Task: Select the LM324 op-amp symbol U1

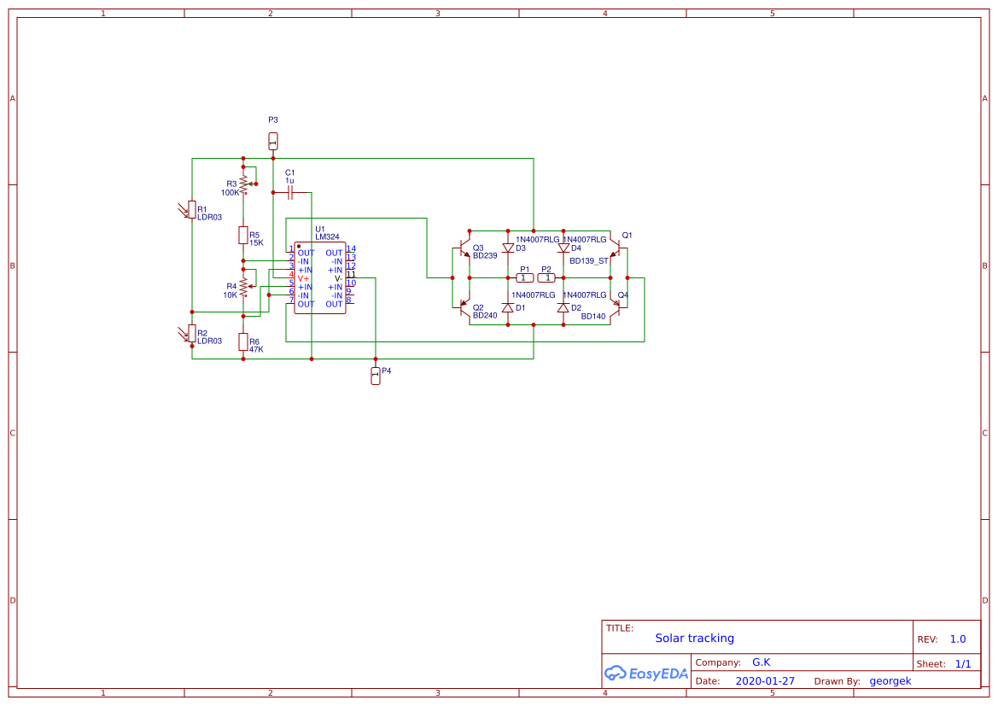Action: coord(320,277)
